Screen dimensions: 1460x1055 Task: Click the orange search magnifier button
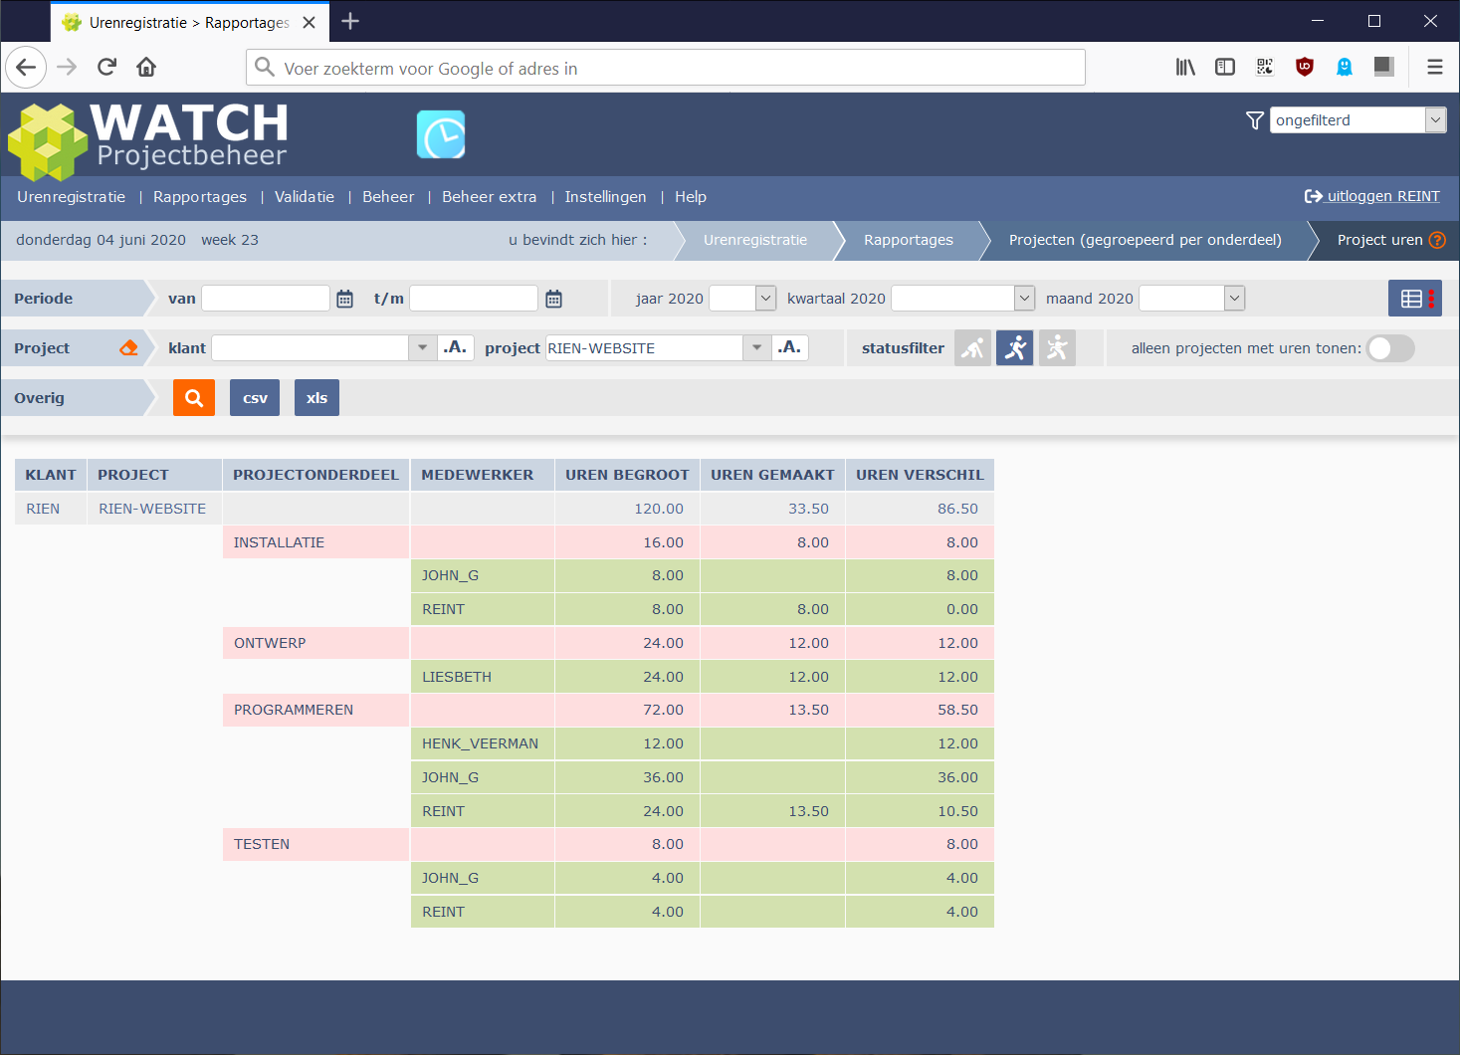(x=194, y=398)
